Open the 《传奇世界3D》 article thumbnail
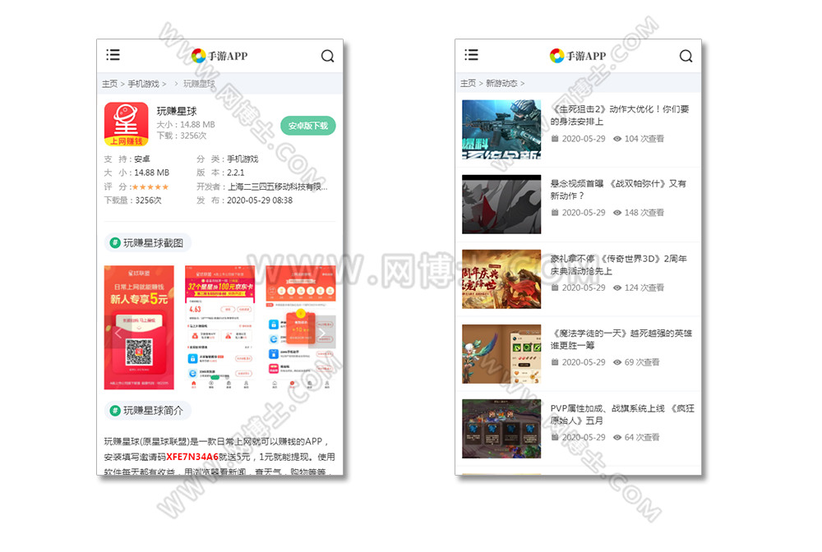This screenshot has width=822, height=552. [x=501, y=279]
